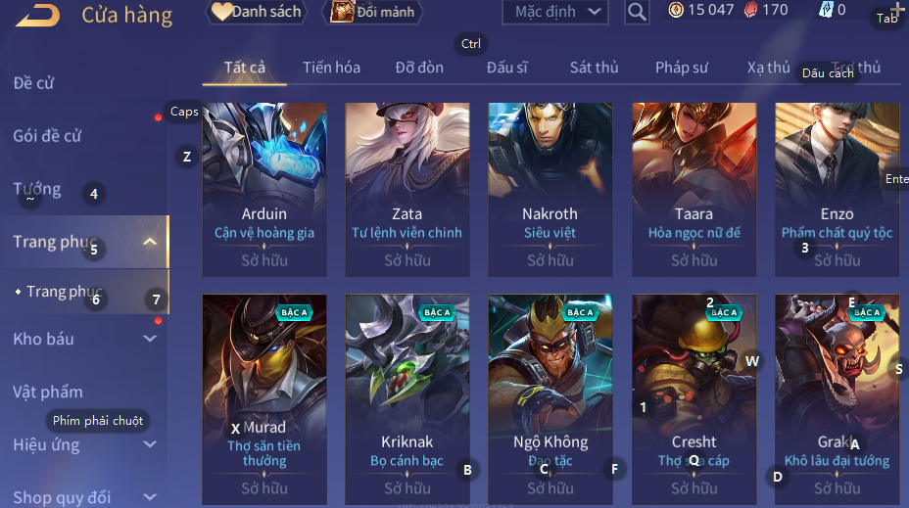Switch to the Đấu sĩ tab
The width and height of the screenshot is (909, 508).
pos(507,68)
